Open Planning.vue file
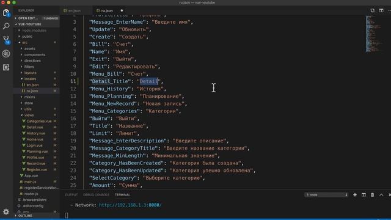391x220 pixels. click(x=37, y=152)
